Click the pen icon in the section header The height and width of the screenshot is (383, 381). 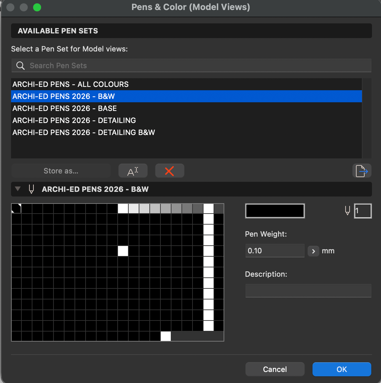pos(31,189)
